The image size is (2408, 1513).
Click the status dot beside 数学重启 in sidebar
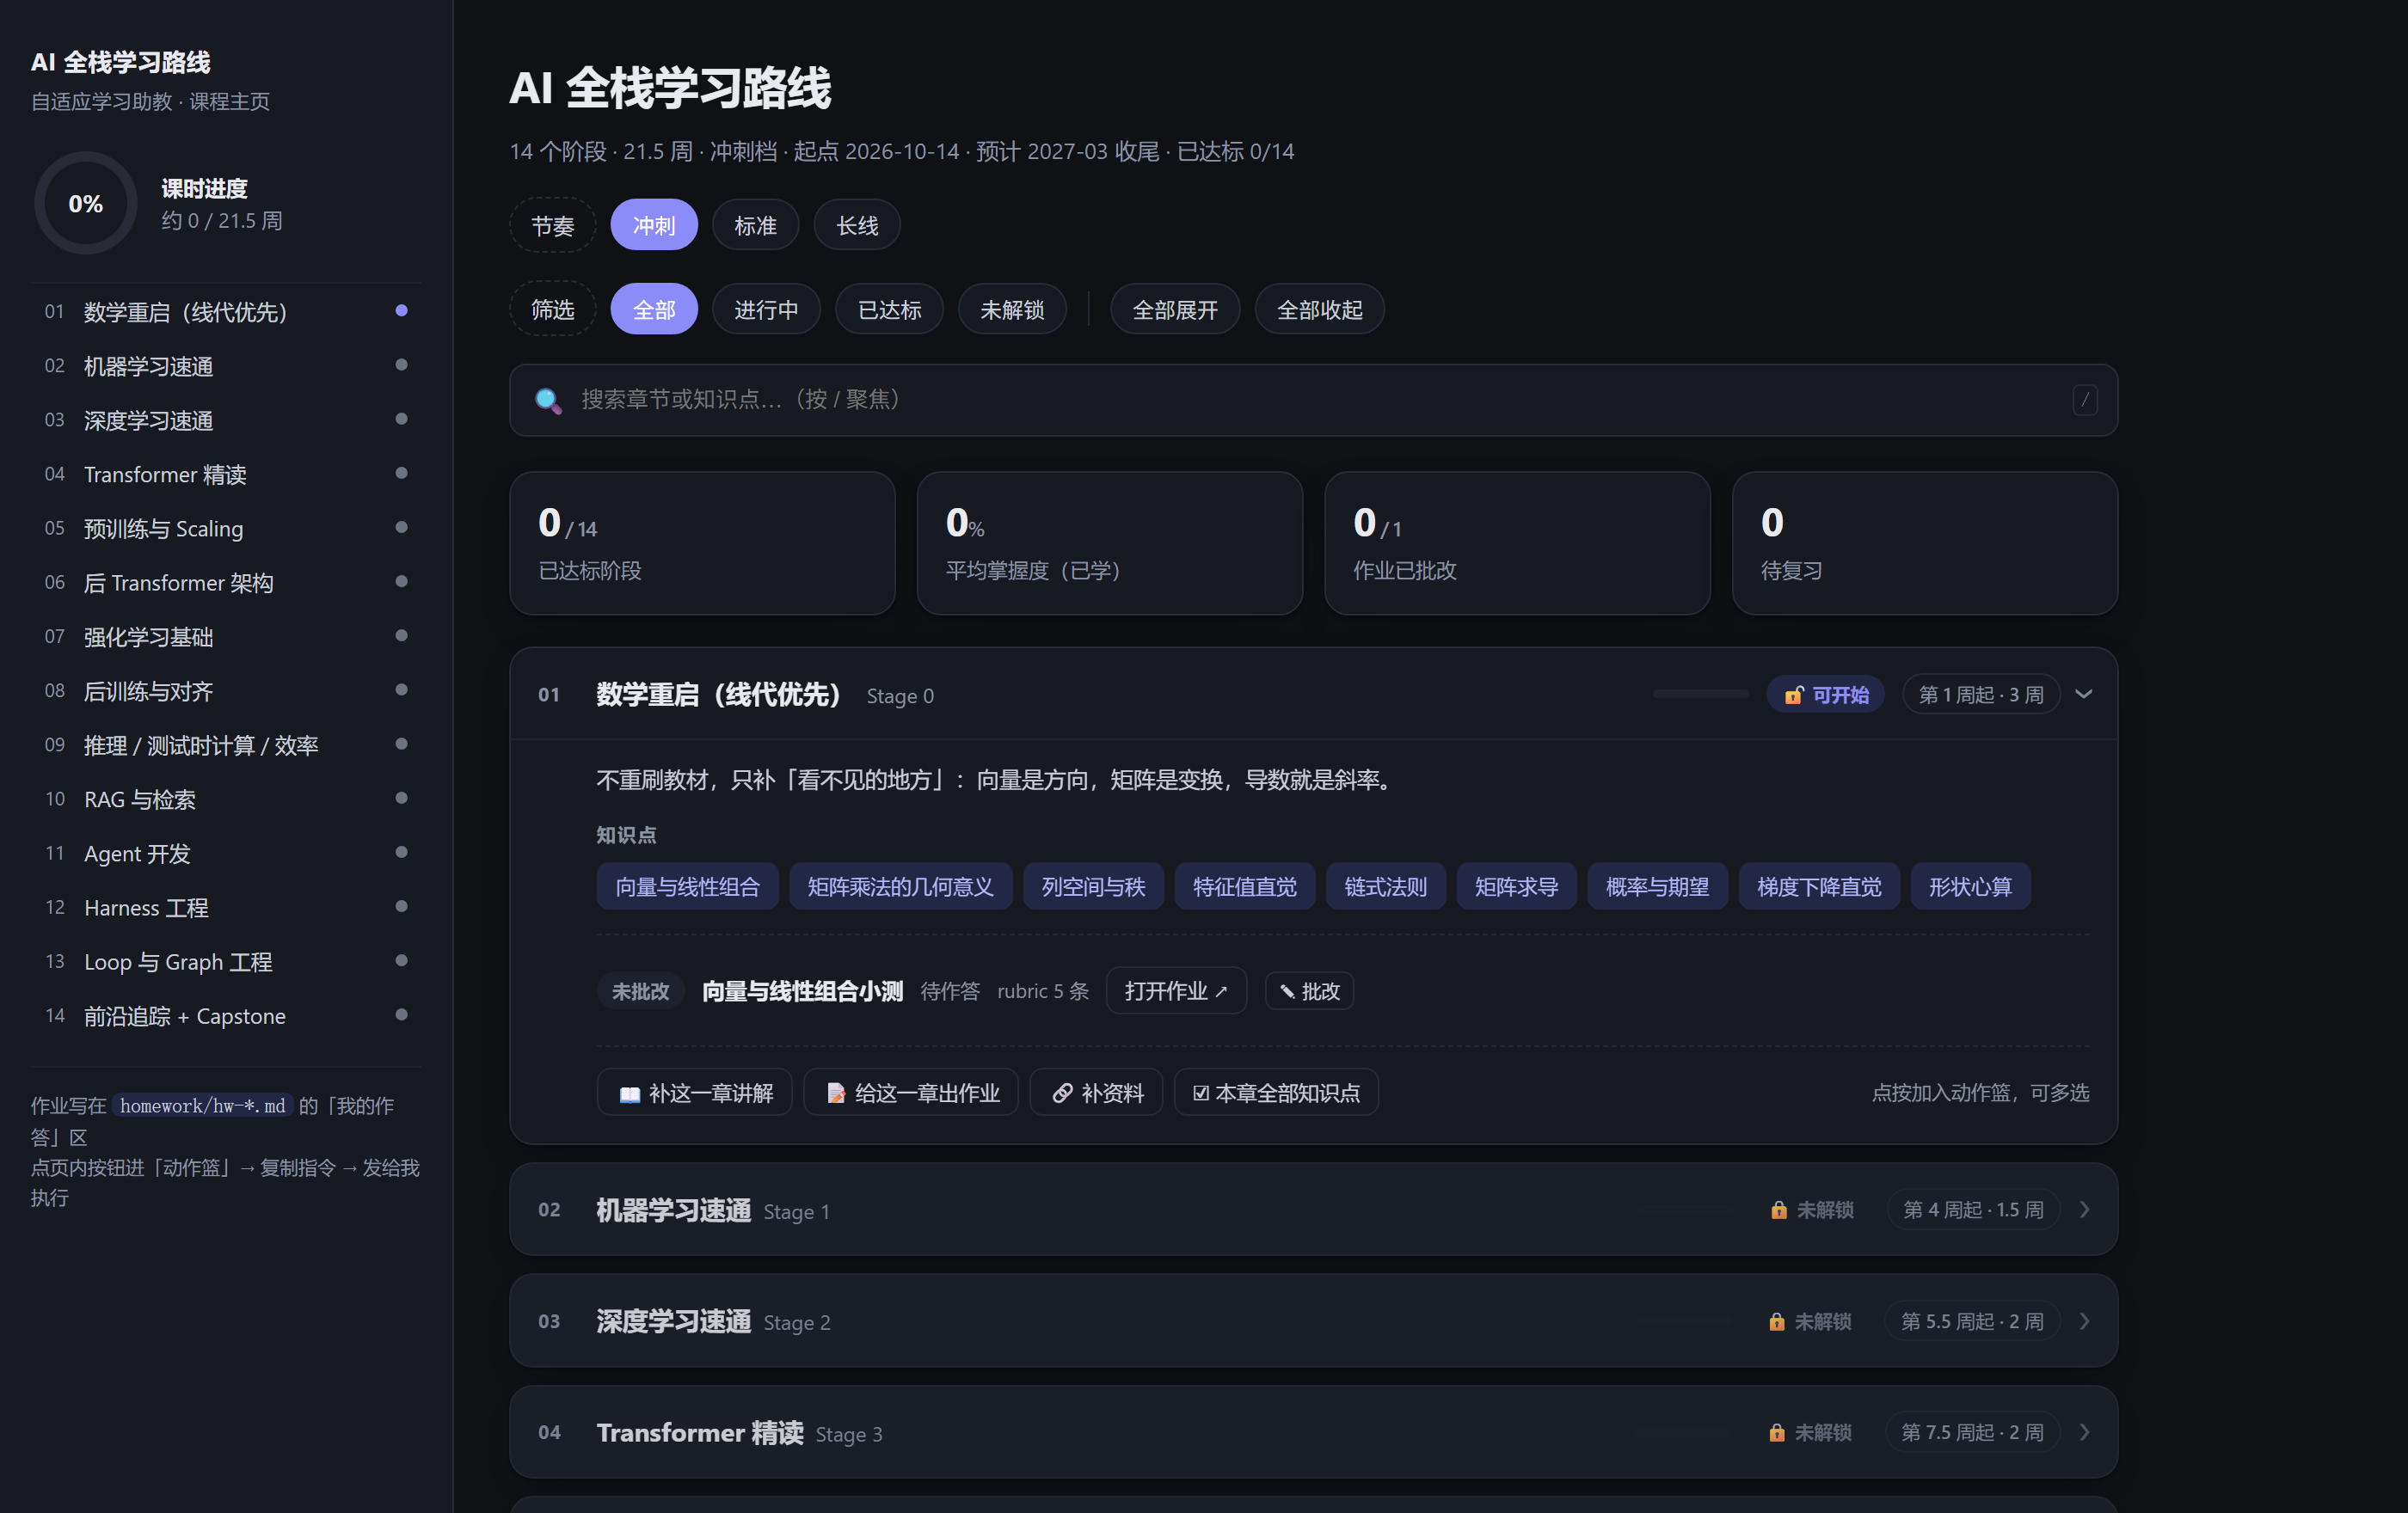pos(401,311)
